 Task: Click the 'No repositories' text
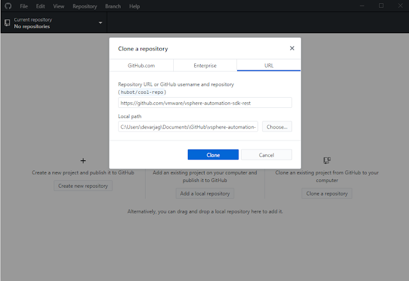point(32,26)
